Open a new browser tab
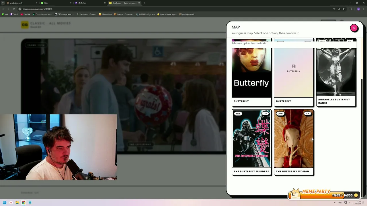The width and height of the screenshot is (367, 206). 144,3
